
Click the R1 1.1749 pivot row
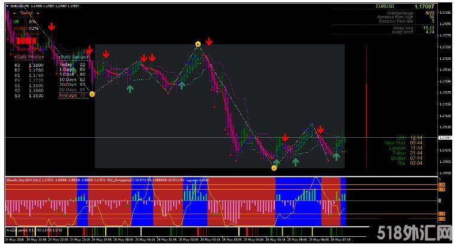pyautogui.click(x=29, y=75)
